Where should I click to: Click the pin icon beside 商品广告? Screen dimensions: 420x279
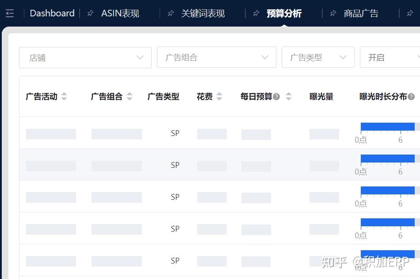[333, 13]
